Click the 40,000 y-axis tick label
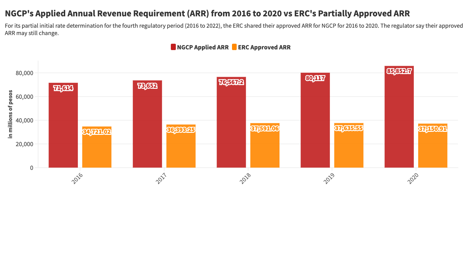This screenshot has height=267, width=468. coord(25,120)
